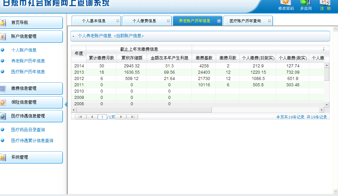Switch to the 医疗账户历年查询 tab
The image size is (338, 196).
coord(245,21)
